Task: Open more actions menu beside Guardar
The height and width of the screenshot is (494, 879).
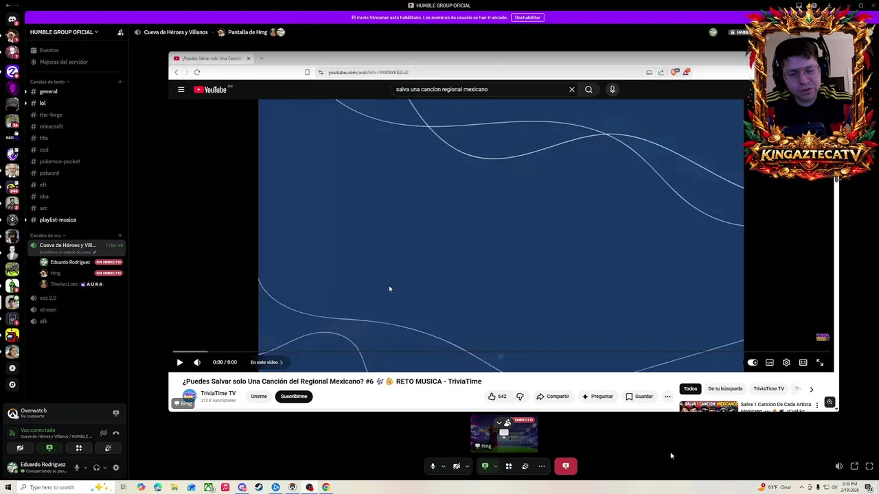Action: pyautogui.click(x=667, y=397)
